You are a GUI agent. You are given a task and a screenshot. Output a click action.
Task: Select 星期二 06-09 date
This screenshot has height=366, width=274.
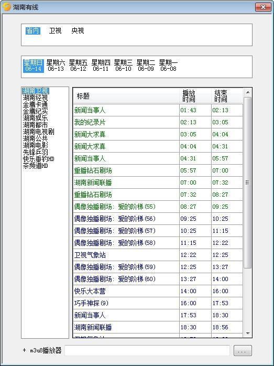pyautogui.click(x=146, y=66)
